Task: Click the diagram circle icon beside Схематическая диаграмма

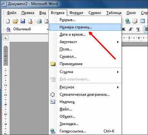Action: click(x=53, y=95)
